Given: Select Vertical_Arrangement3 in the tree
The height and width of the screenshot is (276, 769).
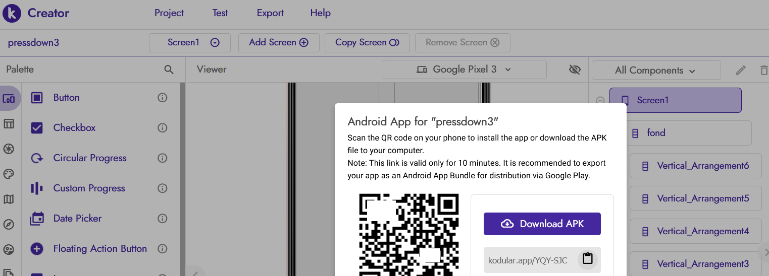Looking at the screenshot, I should point(695,264).
